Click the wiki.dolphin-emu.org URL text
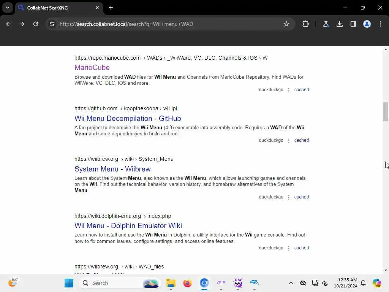The width and height of the screenshot is (389, 292). [123, 216]
